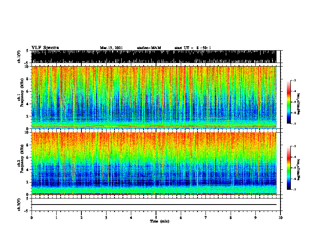
Task: Click time axis tick label "5"
Action: tap(156, 218)
